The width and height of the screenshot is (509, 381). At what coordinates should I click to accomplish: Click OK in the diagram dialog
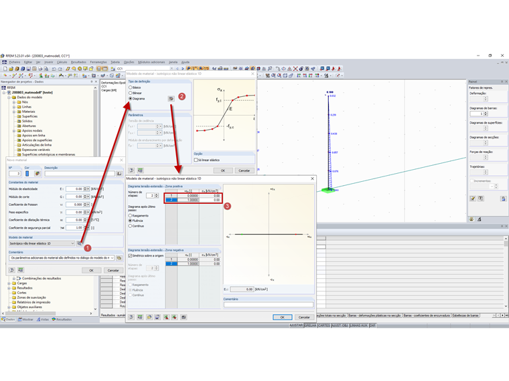pyautogui.click(x=283, y=317)
